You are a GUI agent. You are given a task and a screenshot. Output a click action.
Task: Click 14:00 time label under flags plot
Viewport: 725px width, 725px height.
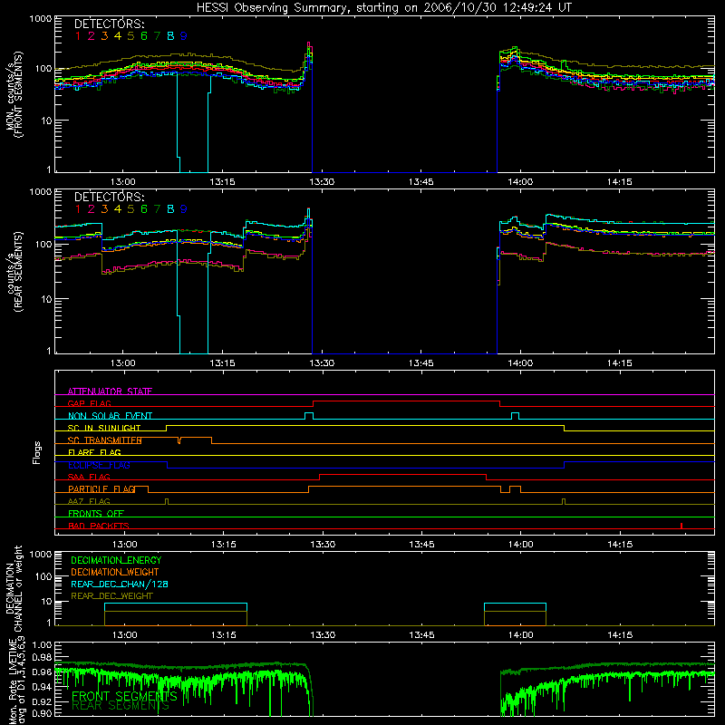pos(521,545)
